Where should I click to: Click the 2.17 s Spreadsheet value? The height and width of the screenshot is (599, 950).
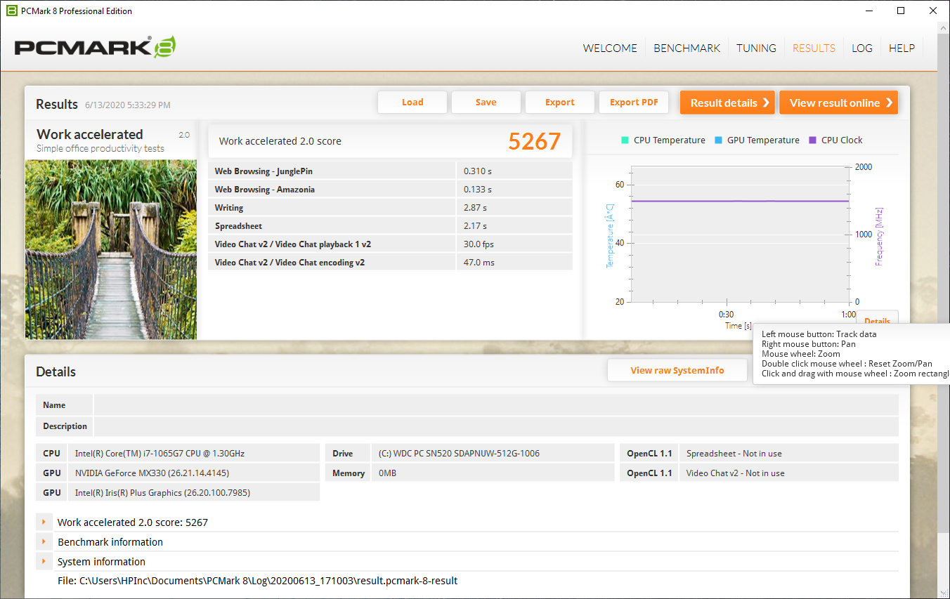tap(476, 226)
